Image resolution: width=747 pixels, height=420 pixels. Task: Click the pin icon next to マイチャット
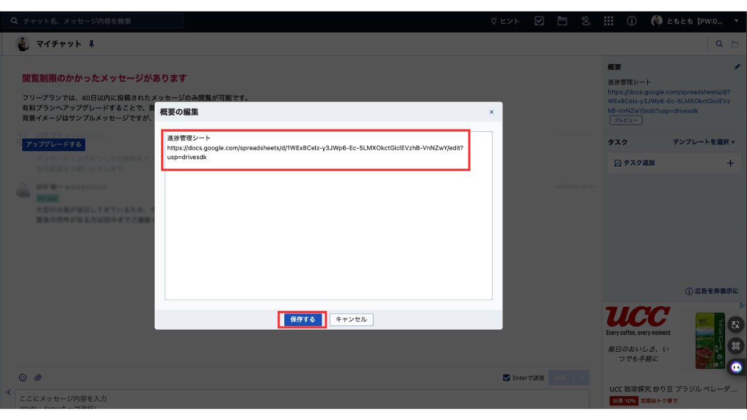point(91,44)
